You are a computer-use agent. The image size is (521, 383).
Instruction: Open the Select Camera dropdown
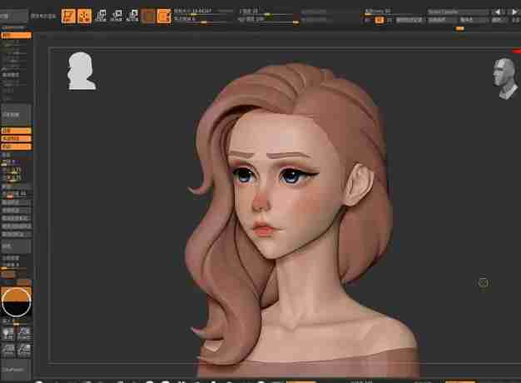pos(457,12)
